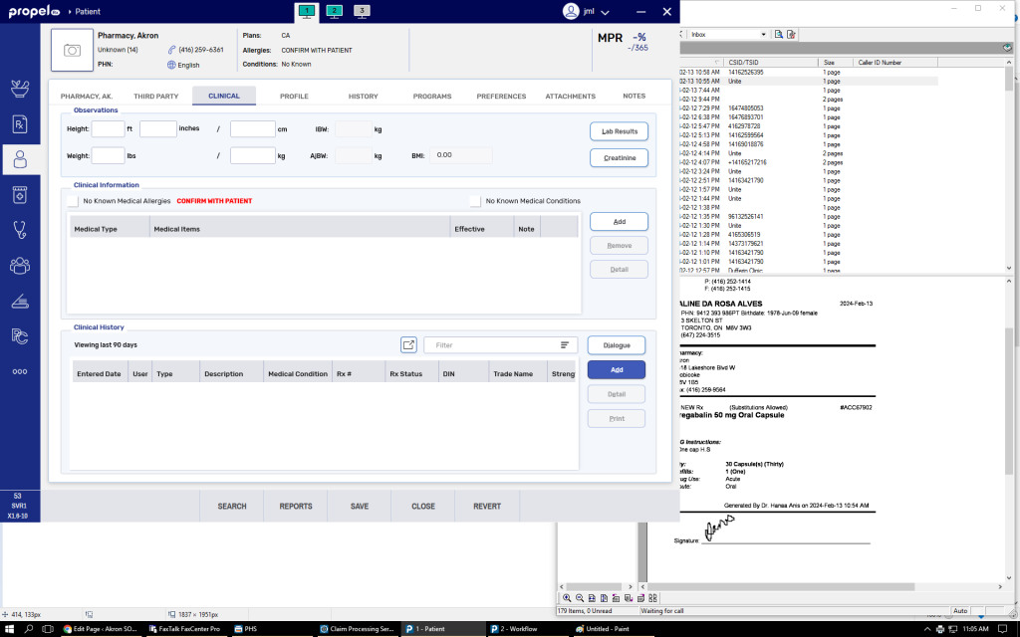Click the Lab Results button
The height and width of the screenshot is (637, 1020).
pos(619,131)
